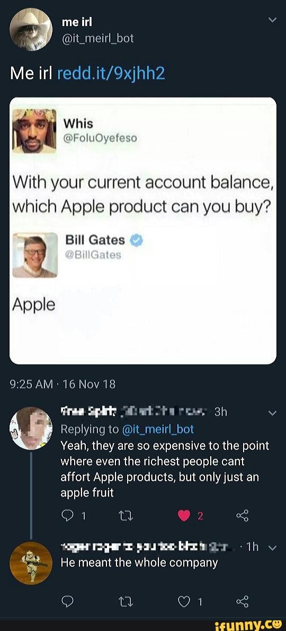This screenshot has width=286, height=631.
Task: Open first replier's pixelated avatar
Action: (x=31, y=428)
